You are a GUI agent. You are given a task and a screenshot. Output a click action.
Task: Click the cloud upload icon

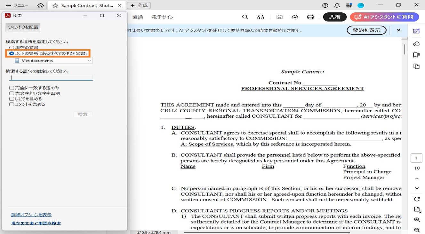[295, 17]
